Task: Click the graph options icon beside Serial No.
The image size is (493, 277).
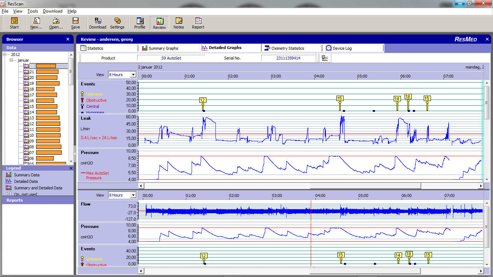Action: [325, 58]
